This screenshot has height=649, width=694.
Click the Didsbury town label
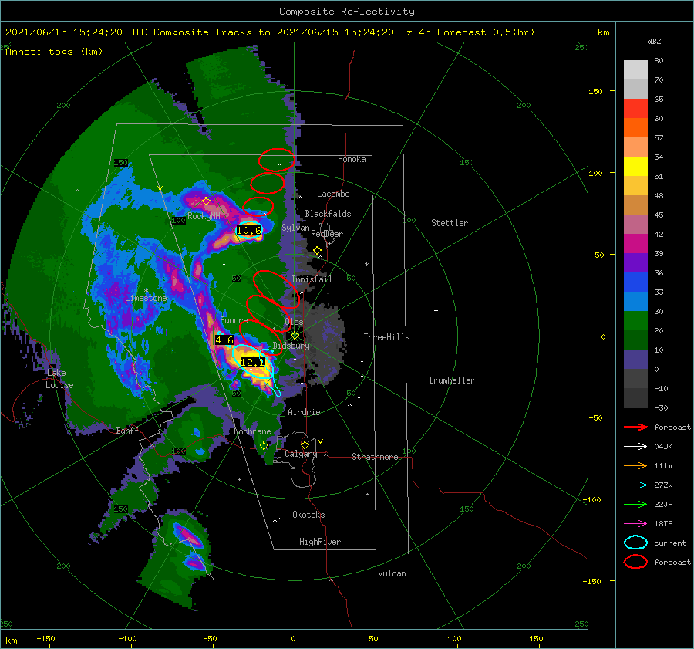pos(291,346)
